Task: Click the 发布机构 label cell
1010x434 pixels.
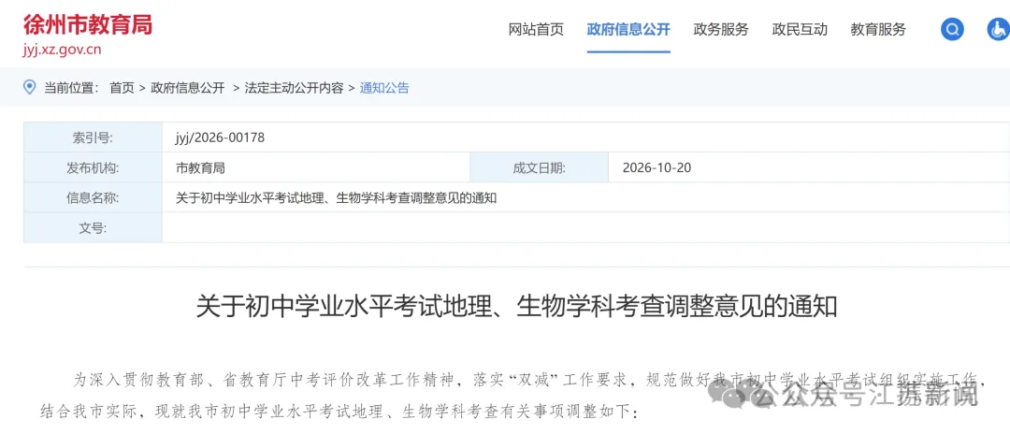Action: pos(93,167)
